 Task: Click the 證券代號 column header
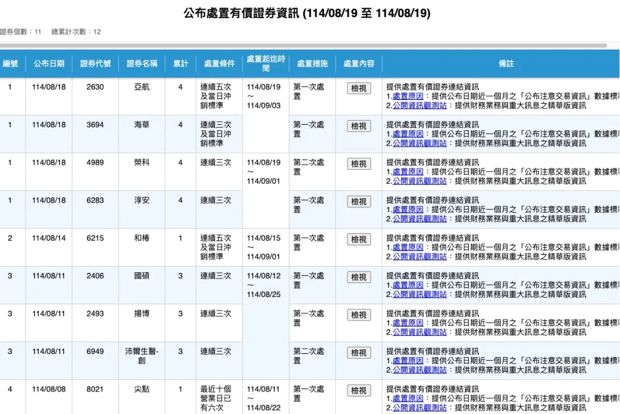click(95, 63)
